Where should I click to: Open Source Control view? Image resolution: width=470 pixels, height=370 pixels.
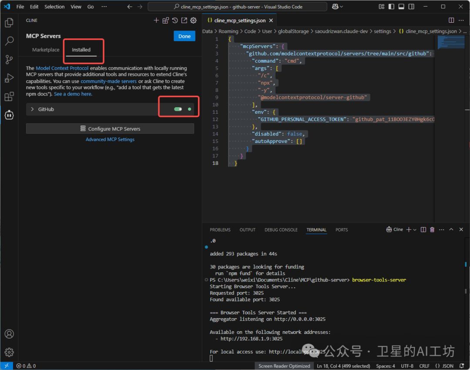(x=9, y=59)
